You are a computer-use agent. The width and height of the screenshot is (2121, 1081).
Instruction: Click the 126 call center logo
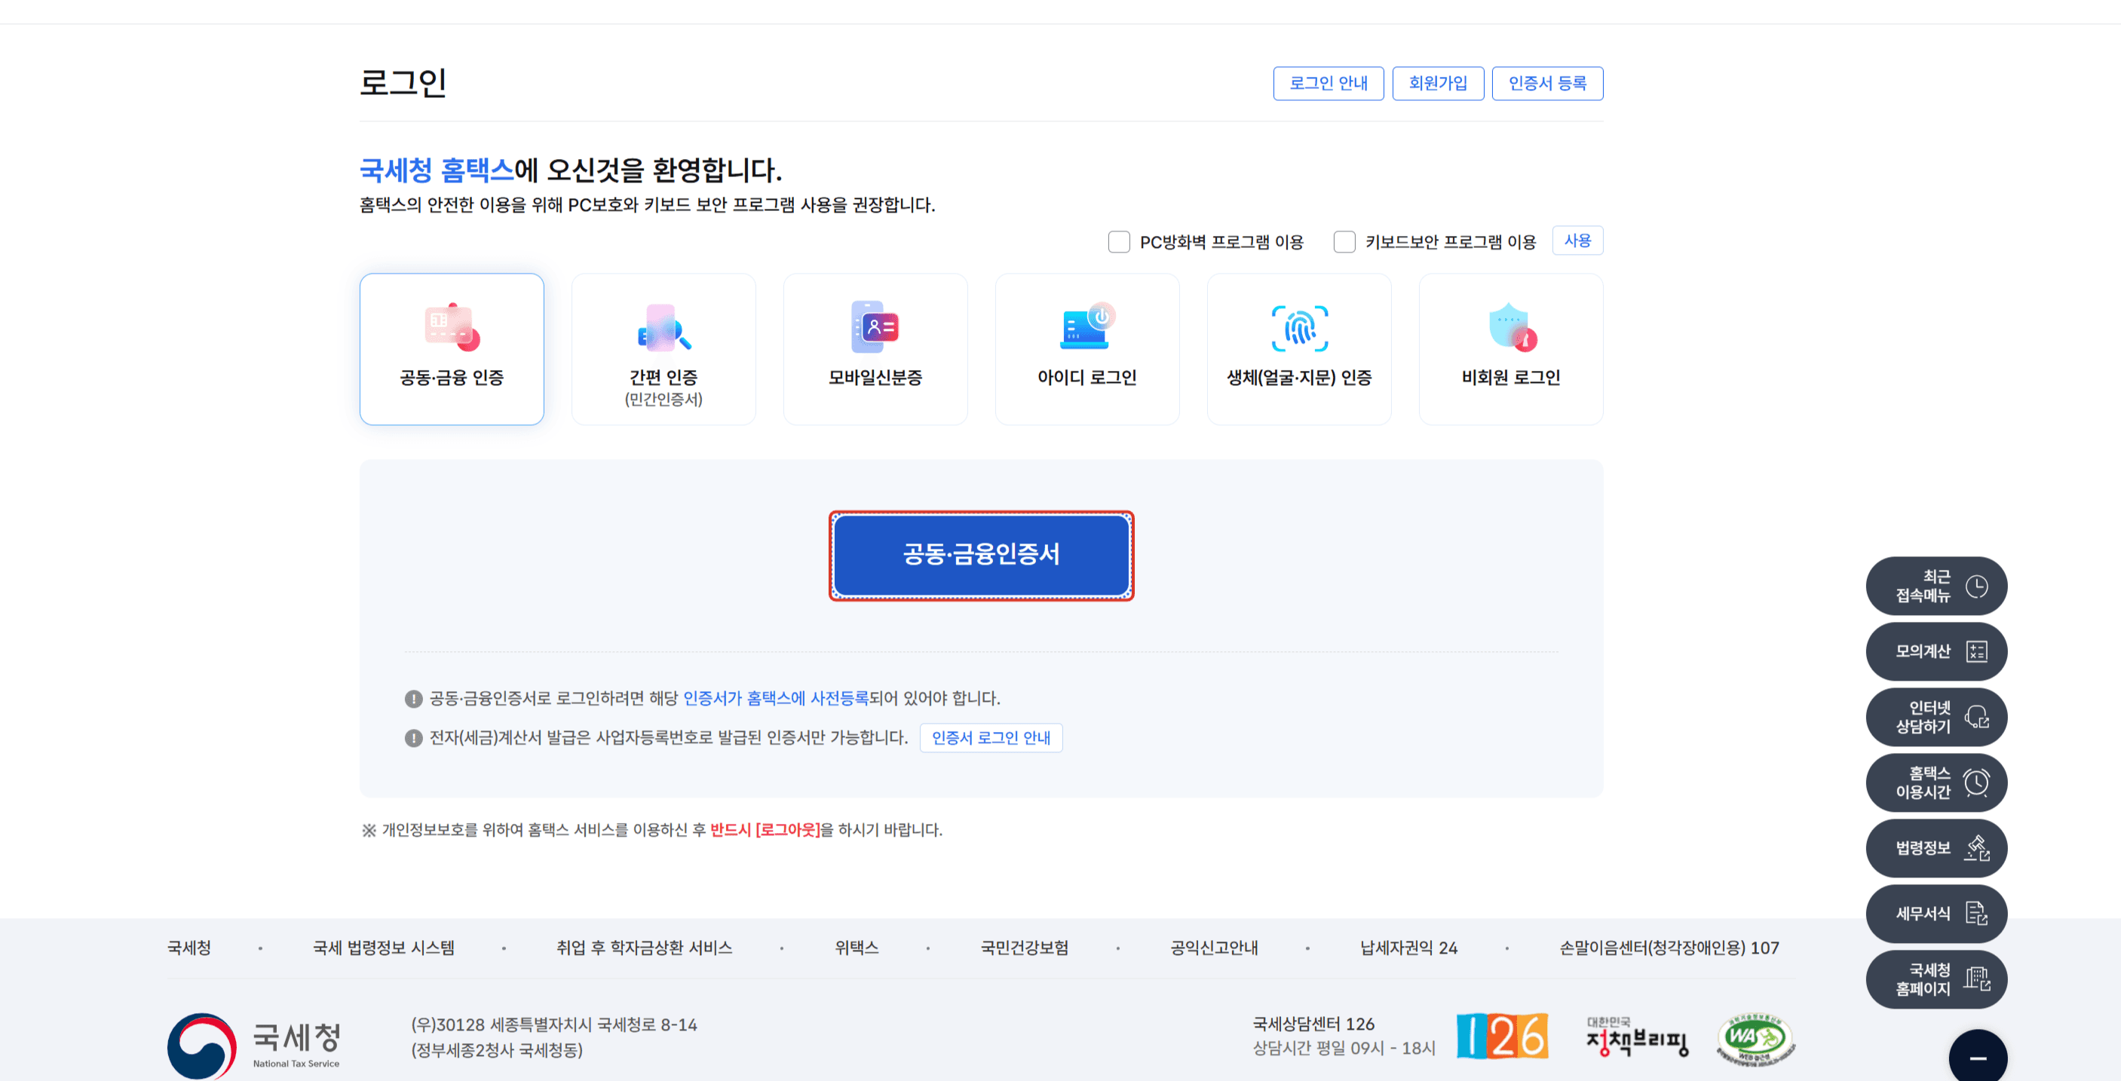click(1502, 1036)
